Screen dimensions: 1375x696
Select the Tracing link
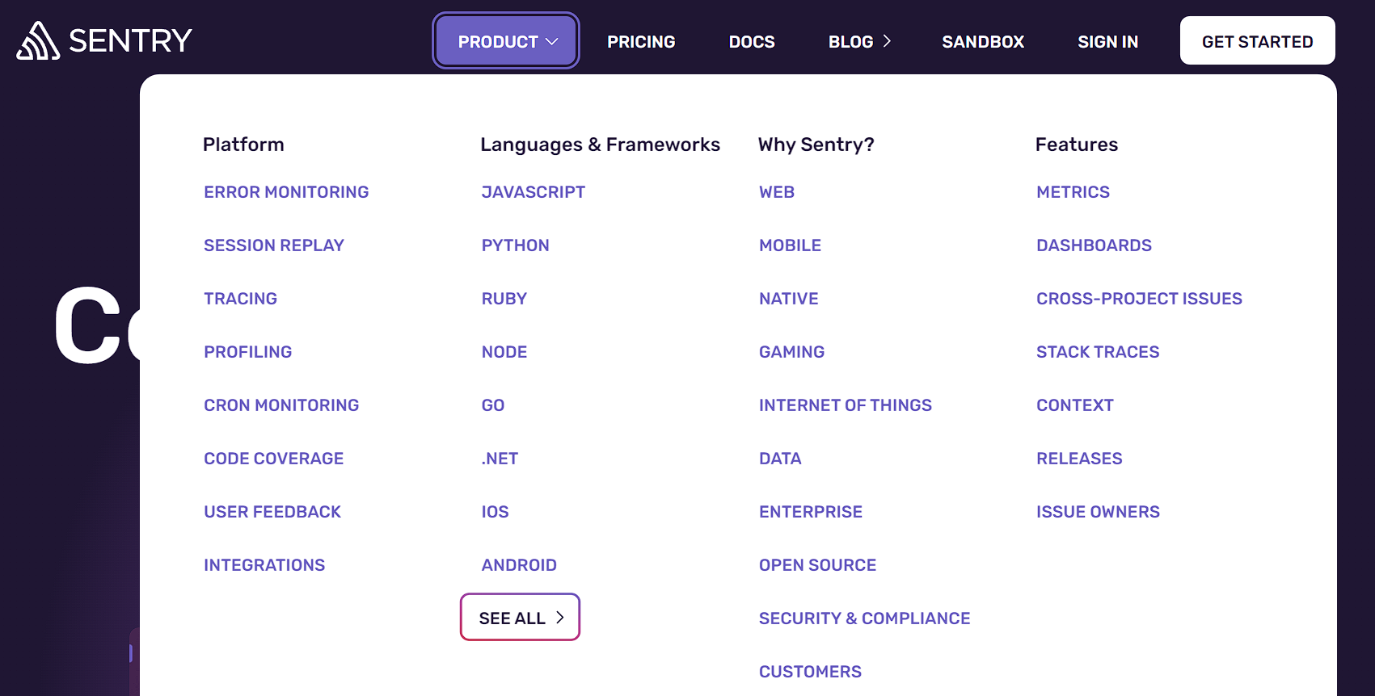(240, 299)
